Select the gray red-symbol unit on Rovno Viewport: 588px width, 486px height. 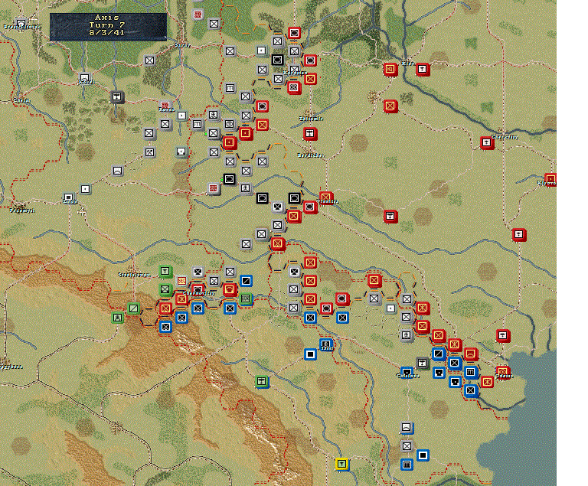click(x=165, y=106)
